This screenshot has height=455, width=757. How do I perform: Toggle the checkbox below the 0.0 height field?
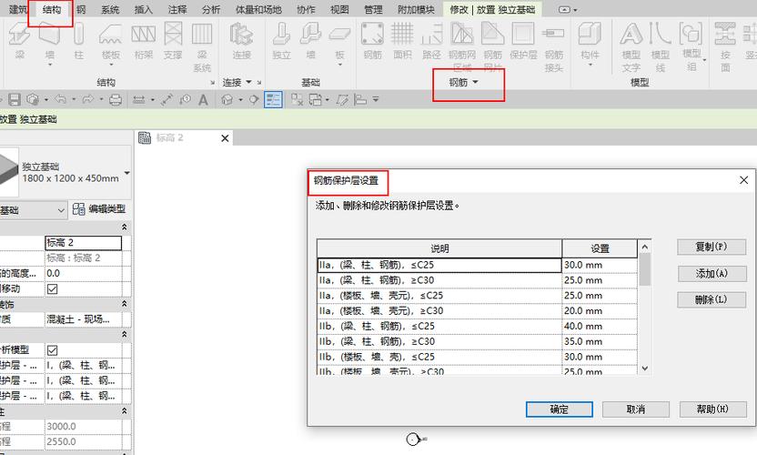(x=52, y=288)
